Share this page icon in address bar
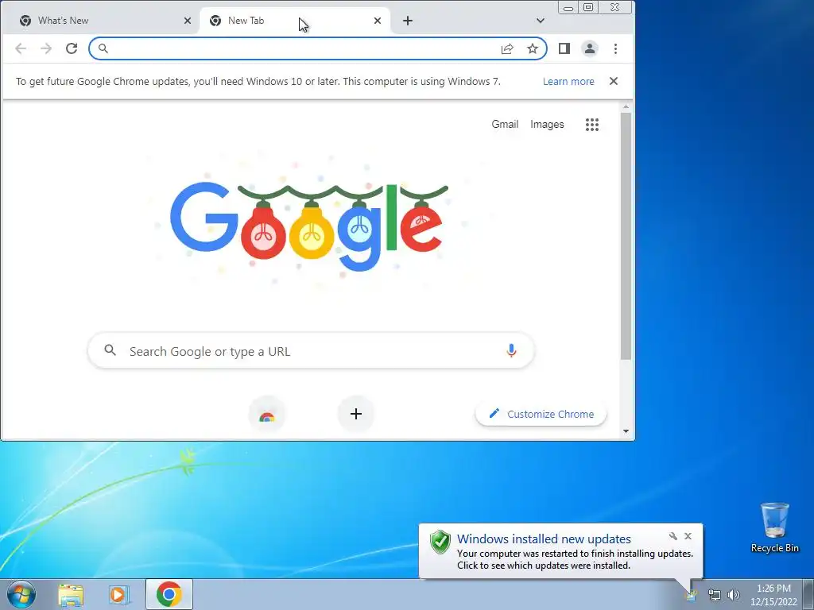The height and width of the screenshot is (610, 814). [507, 48]
